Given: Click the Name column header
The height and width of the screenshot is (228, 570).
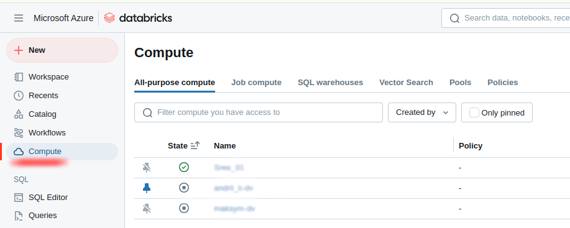Looking at the screenshot, I should click(224, 146).
